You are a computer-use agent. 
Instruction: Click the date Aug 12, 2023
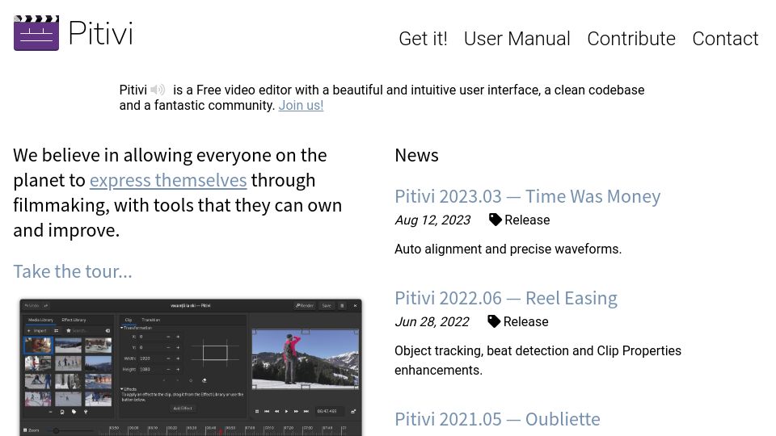[x=432, y=220]
